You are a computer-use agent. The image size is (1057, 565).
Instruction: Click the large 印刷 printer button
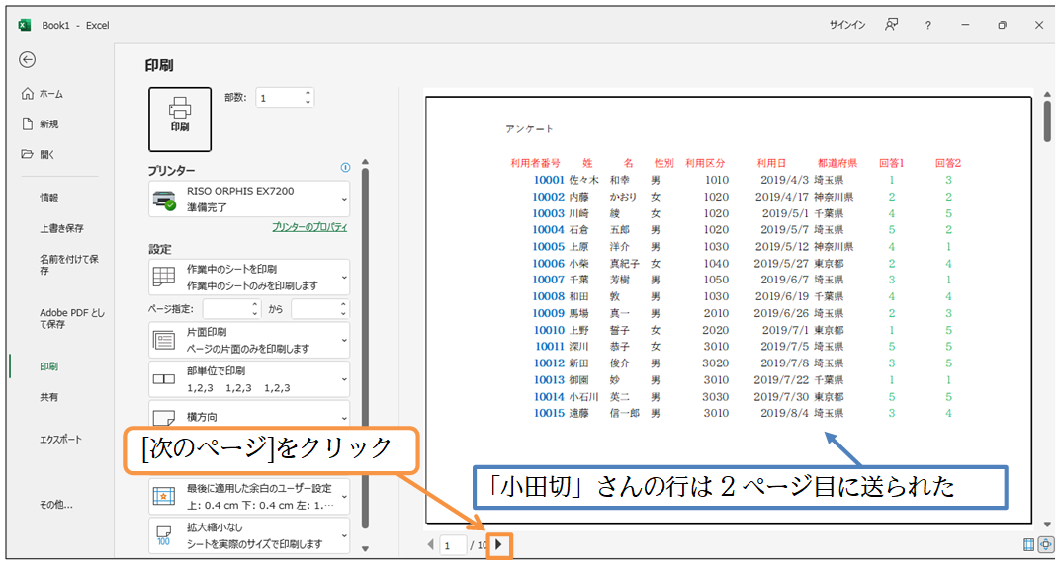(180, 119)
